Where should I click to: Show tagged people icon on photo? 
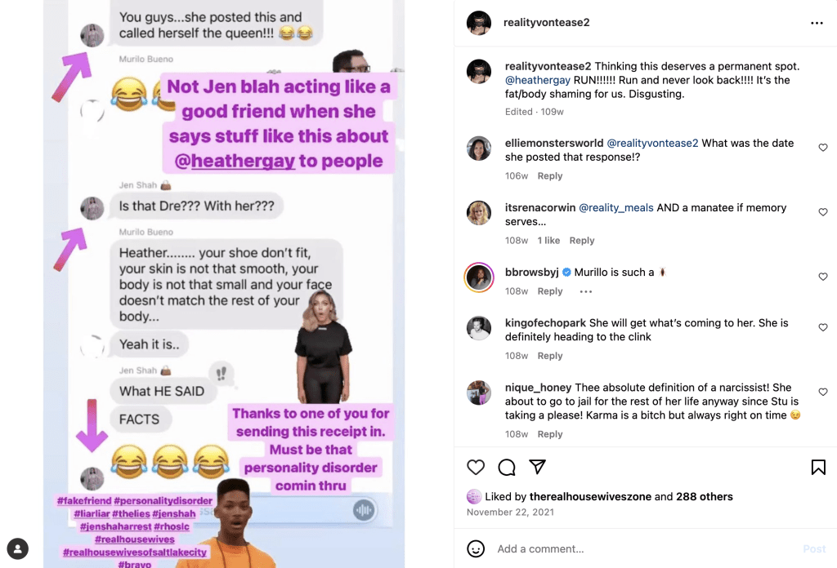point(18,548)
